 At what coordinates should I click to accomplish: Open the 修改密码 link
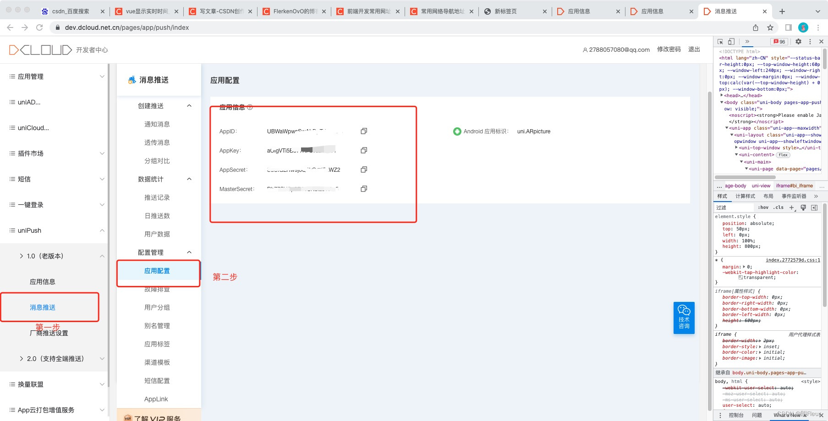point(669,49)
